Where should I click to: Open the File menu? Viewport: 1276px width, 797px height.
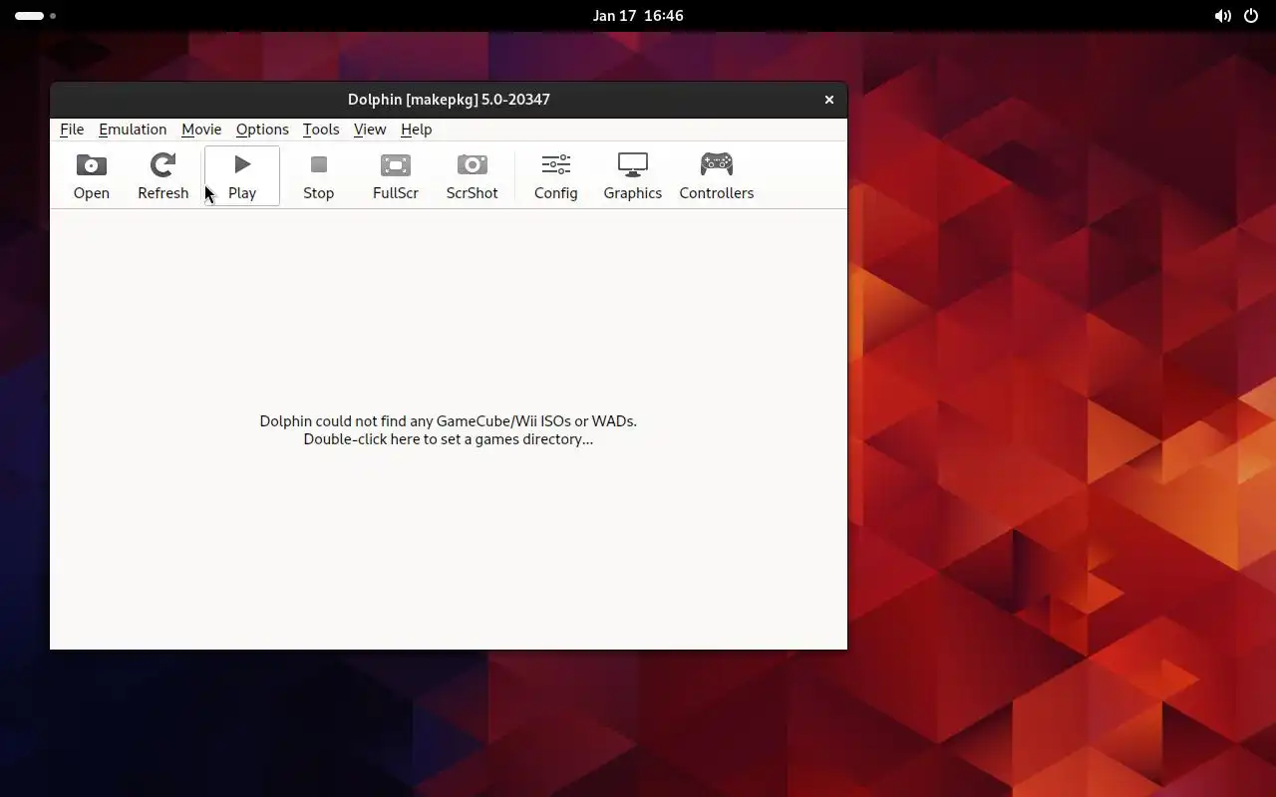tap(72, 130)
